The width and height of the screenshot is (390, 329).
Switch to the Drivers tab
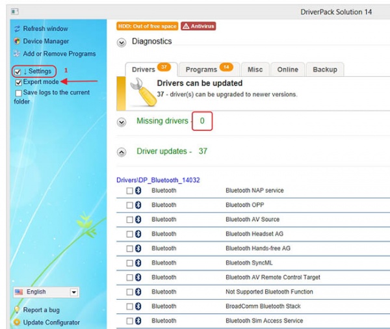pyautogui.click(x=151, y=70)
